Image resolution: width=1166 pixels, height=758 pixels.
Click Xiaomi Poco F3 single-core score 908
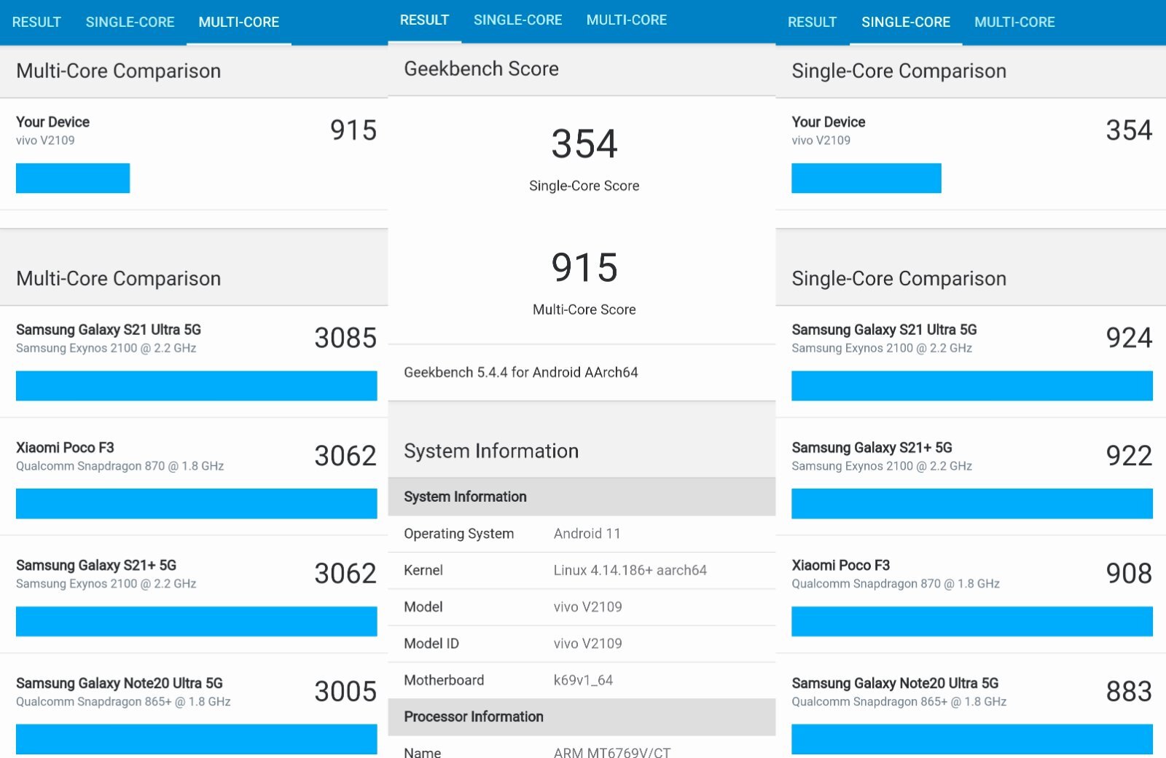point(1129,574)
